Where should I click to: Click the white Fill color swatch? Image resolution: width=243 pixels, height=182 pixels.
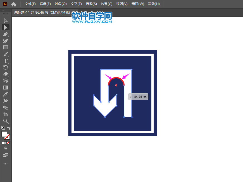[x=4, y=134]
